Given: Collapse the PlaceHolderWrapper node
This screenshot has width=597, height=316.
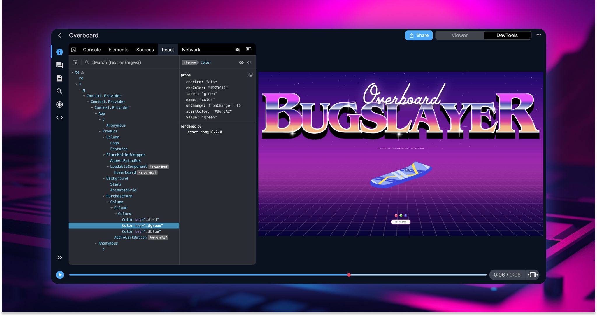Looking at the screenshot, I should click(x=104, y=155).
